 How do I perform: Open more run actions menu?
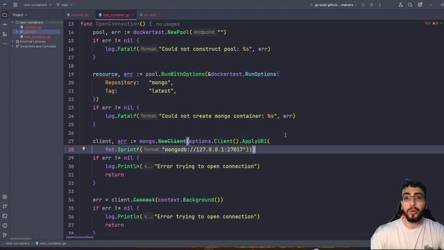[x=379, y=5]
